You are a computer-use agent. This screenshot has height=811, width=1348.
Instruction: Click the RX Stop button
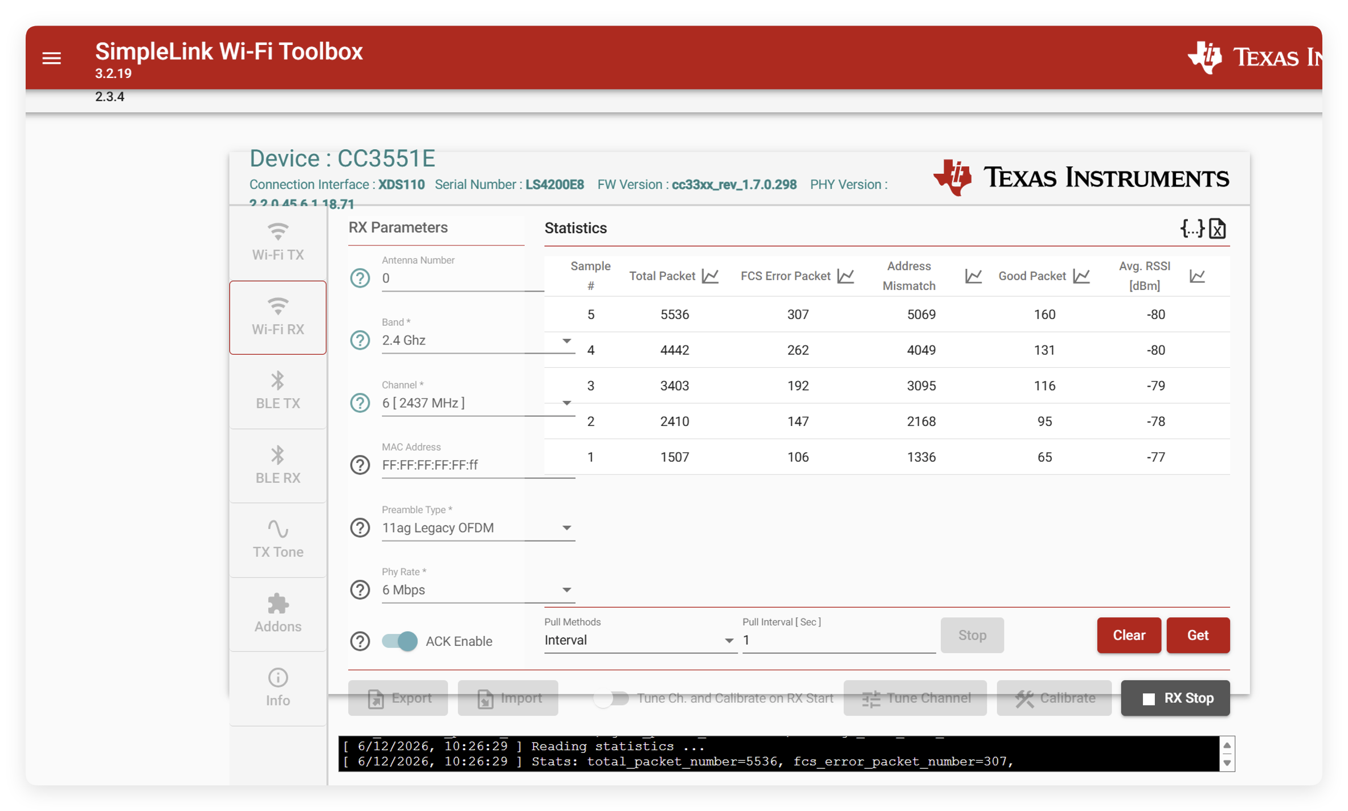(1175, 698)
